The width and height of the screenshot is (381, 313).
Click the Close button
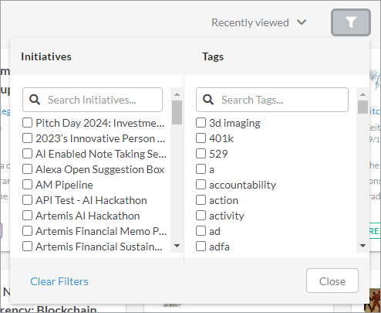[332, 281]
